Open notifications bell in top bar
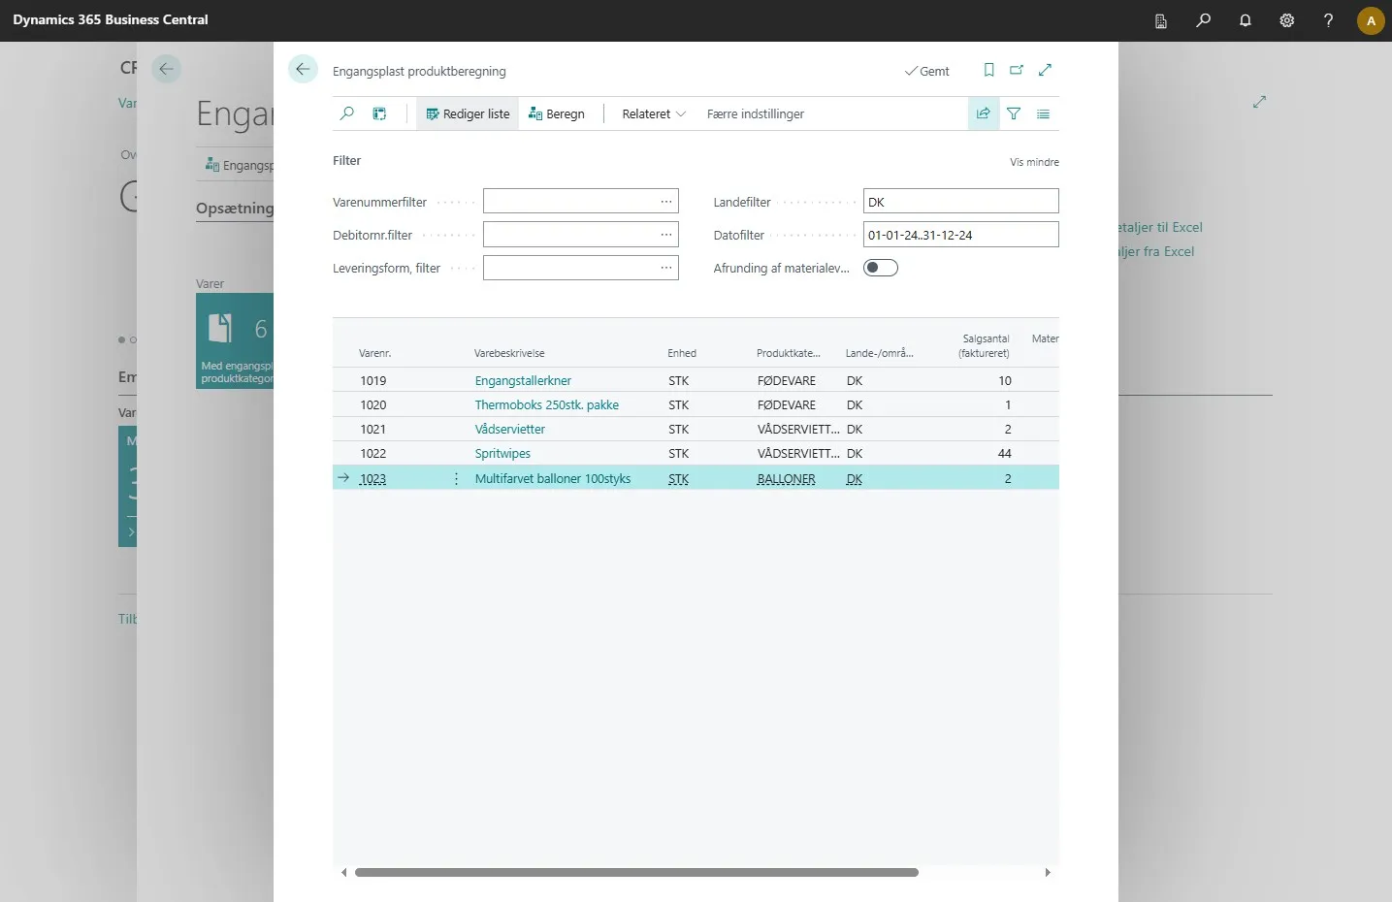Image resolution: width=1392 pixels, height=902 pixels. coord(1245,20)
